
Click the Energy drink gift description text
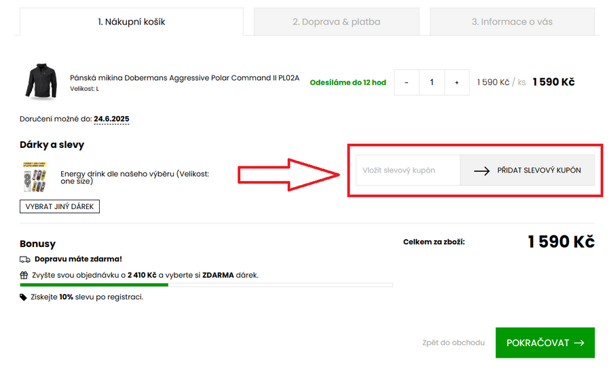point(134,177)
